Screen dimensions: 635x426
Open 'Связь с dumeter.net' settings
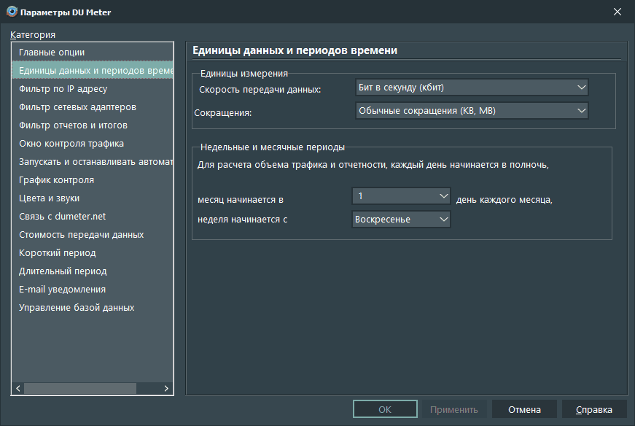tap(62, 217)
